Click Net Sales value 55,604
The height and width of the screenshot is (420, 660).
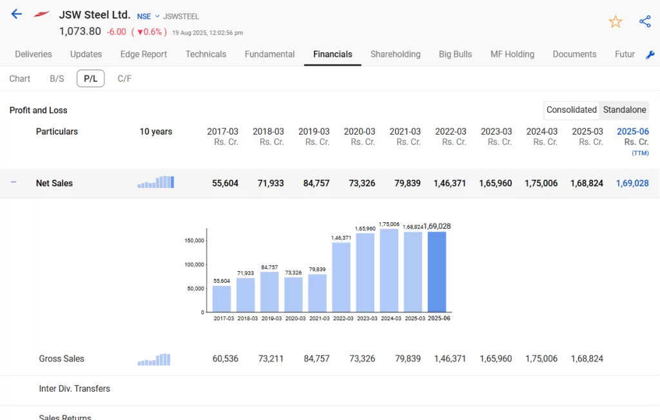pos(225,183)
